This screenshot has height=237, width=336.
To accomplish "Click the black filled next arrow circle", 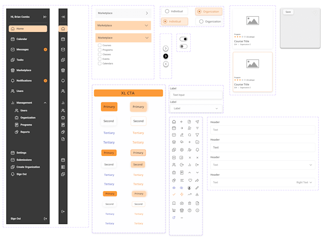I will tap(165, 56).
